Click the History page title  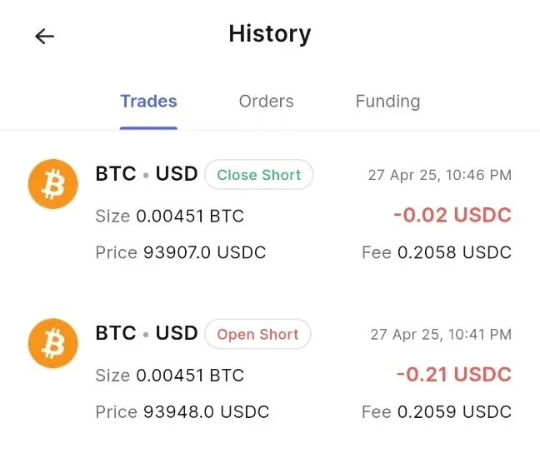click(269, 34)
